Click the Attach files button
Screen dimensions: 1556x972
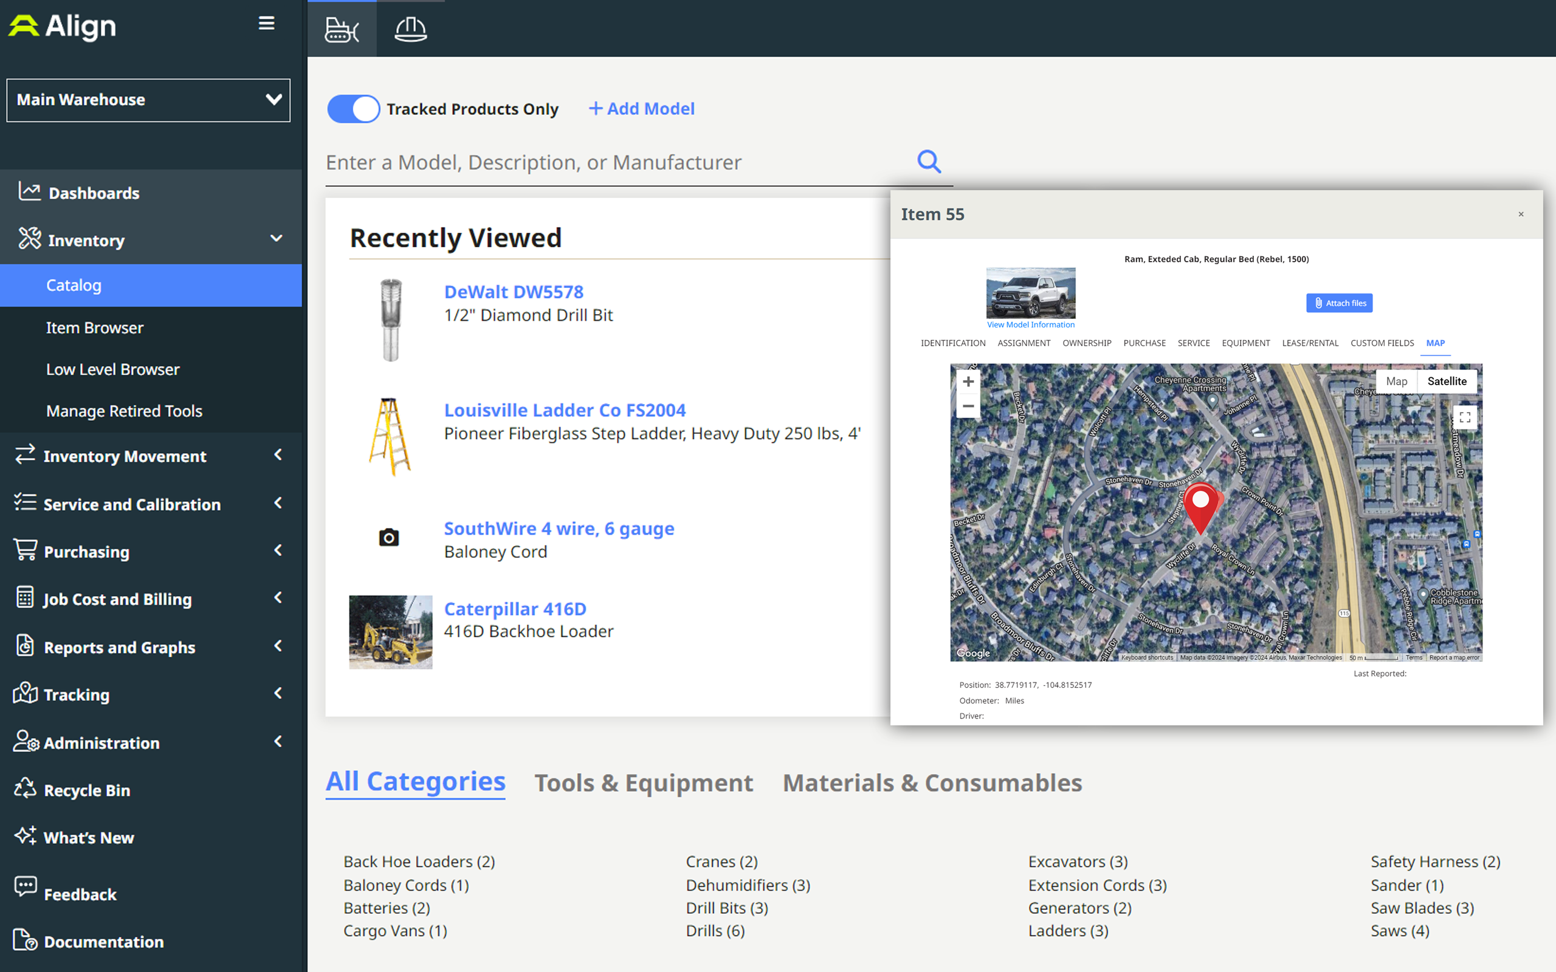tap(1340, 303)
